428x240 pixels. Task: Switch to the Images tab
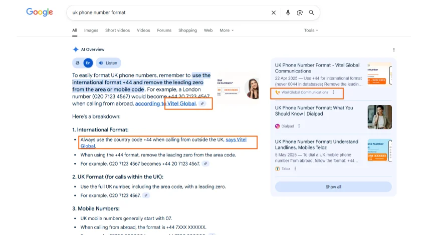click(x=91, y=30)
